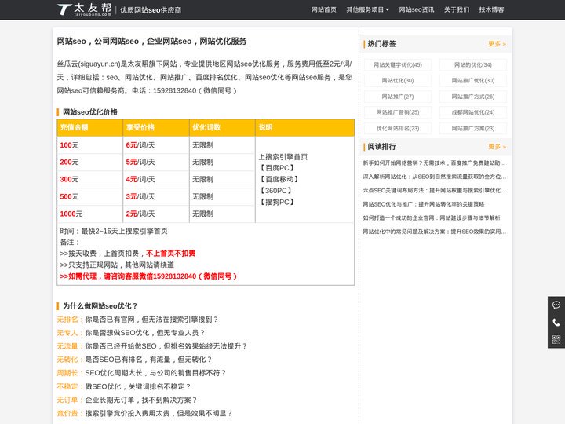Select tag 网站优化(30)
Image resolution: width=565 pixels, height=424 pixels.
pos(397,81)
